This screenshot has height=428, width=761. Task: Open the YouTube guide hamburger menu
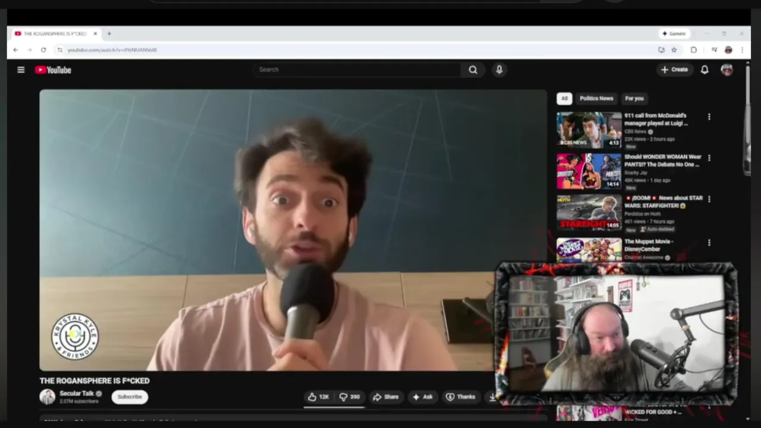point(21,70)
